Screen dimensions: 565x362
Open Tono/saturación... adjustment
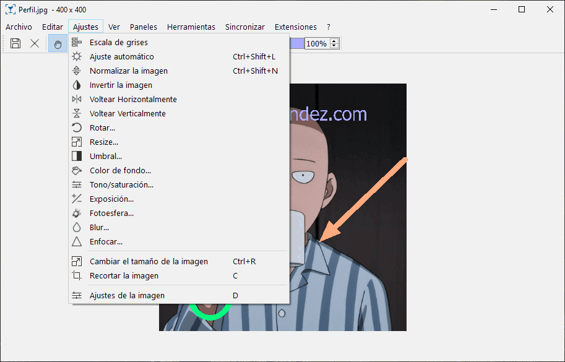[x=179, y=184]
